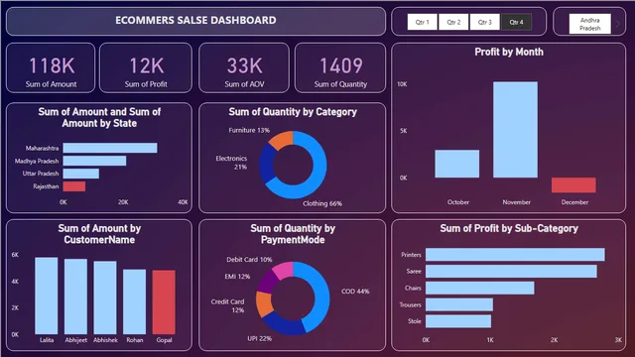
Task: Select Rohan's bar in customer chart
Action: pyautogui.click(x=135, y=301)
